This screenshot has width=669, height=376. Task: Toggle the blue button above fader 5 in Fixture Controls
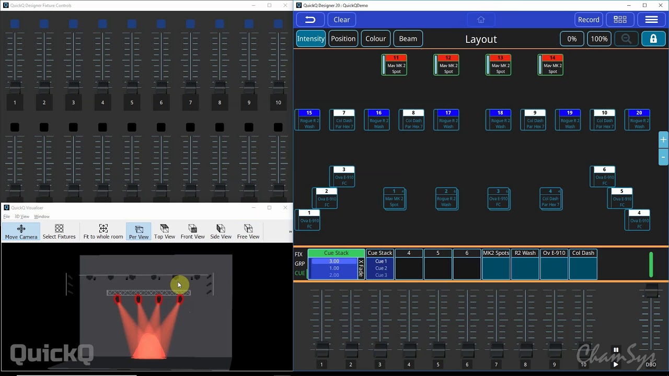[132, 23]
